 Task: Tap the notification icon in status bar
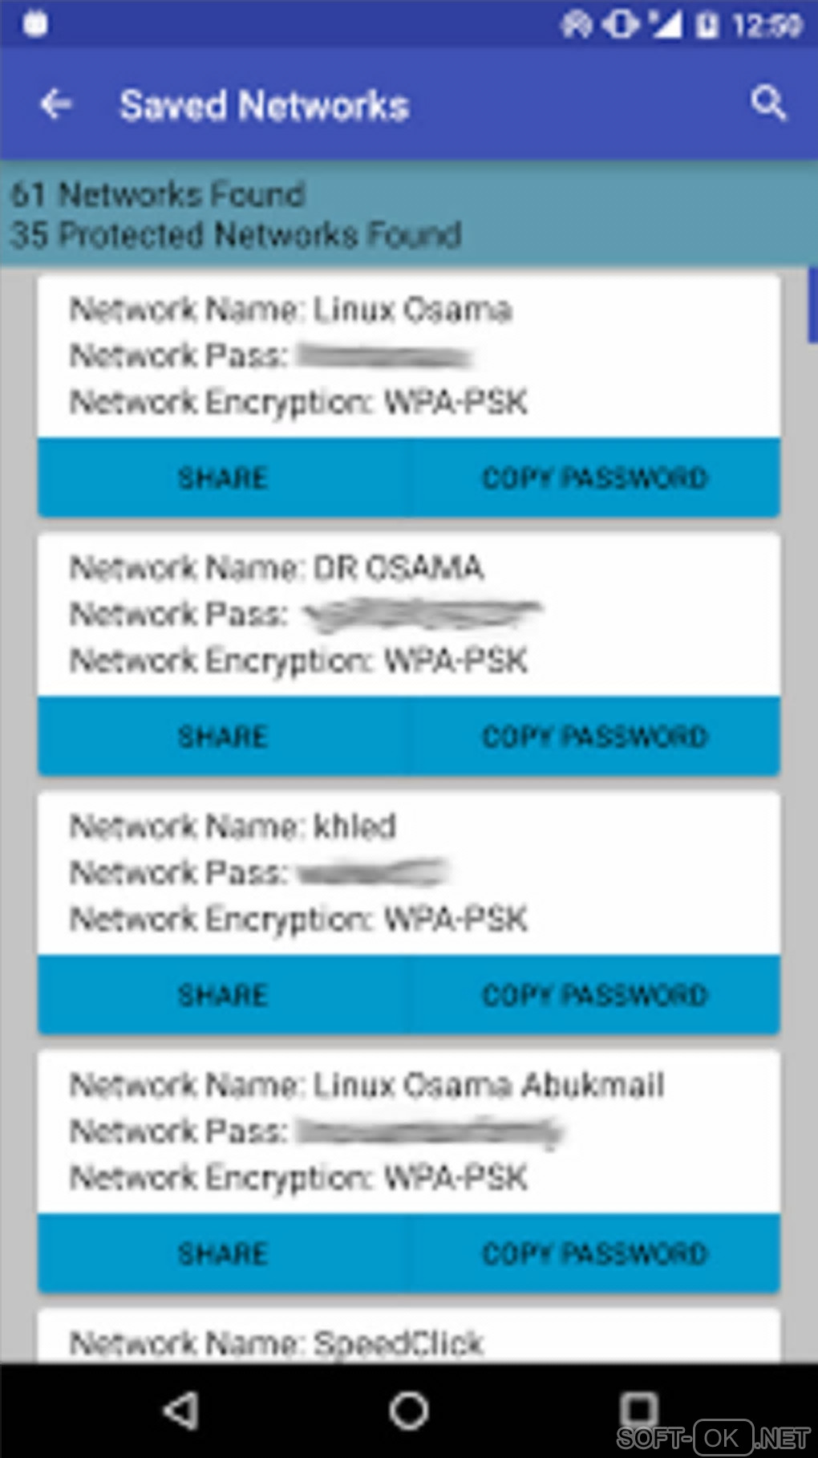click(x=35, y=24)
